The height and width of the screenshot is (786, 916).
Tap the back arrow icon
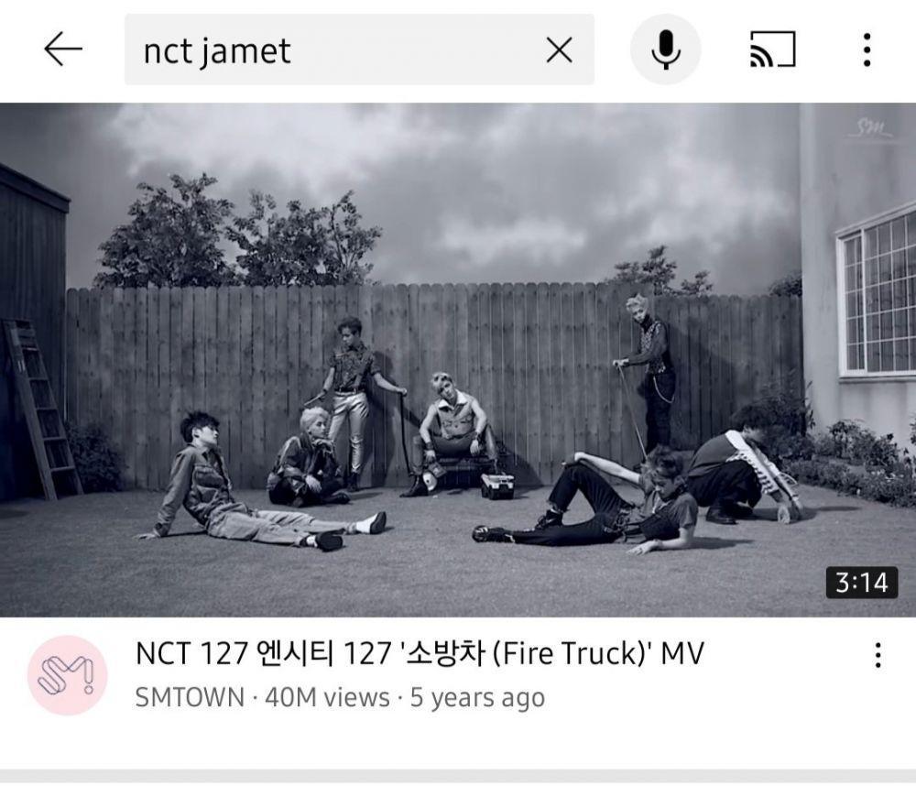(62, 49)
